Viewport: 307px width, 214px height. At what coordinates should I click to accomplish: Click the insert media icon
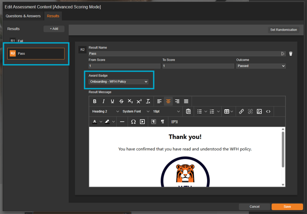coord(142,122)
